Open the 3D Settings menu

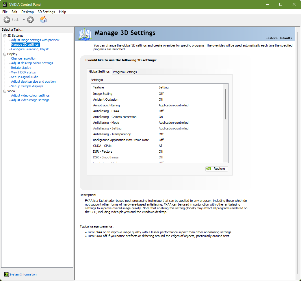pyautogui.click(x=46, y=12)
